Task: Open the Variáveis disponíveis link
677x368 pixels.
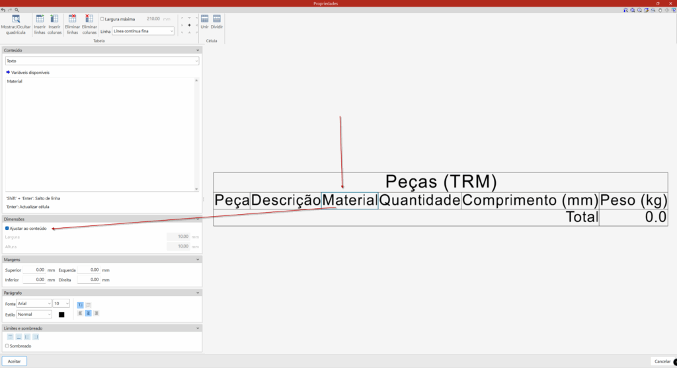Action: pos(28,72)
